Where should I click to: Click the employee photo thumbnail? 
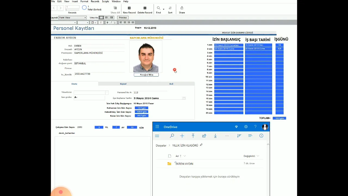(146, 57)
